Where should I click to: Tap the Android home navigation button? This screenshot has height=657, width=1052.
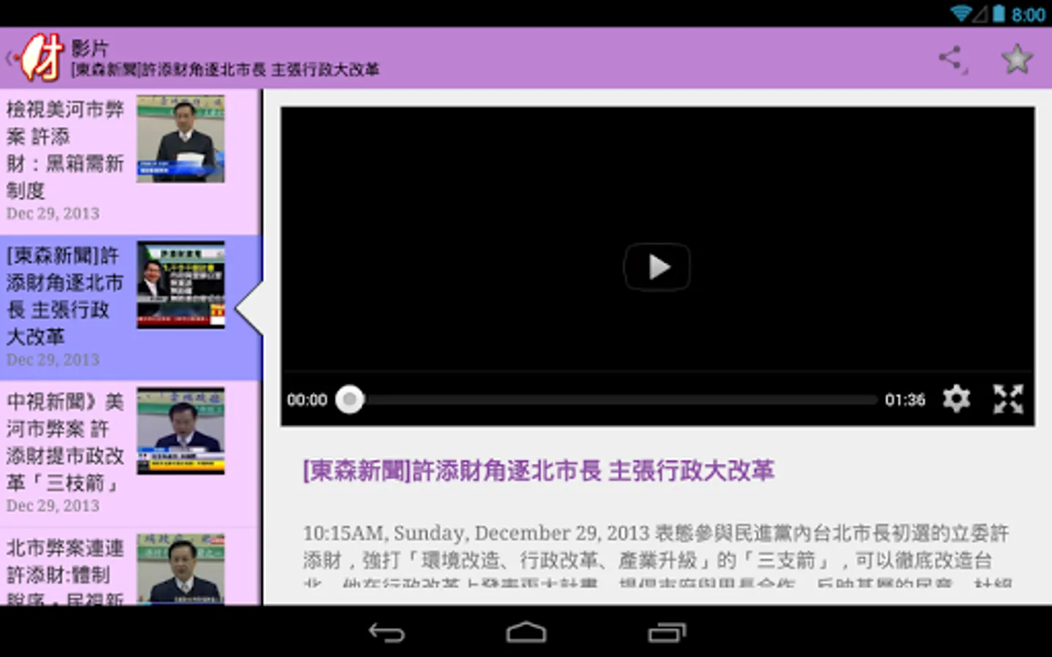click(526, 632)
